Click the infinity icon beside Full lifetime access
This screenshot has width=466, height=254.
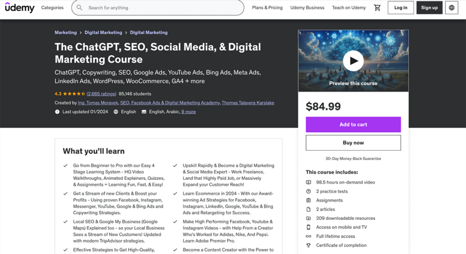309,236
